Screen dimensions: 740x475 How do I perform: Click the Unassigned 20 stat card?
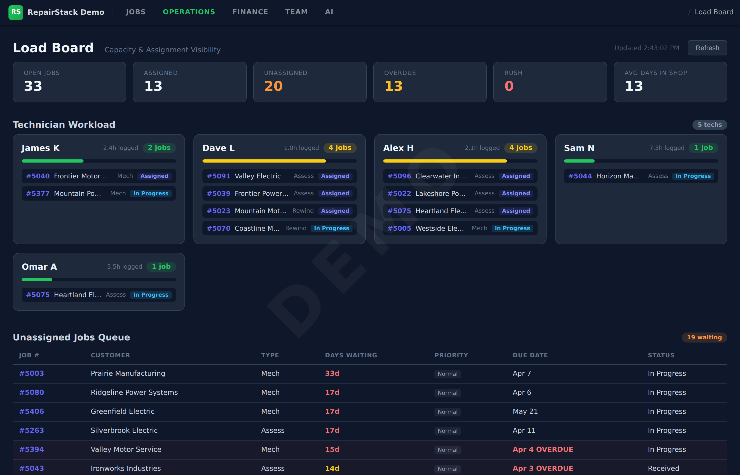click(x=310, y=82)
